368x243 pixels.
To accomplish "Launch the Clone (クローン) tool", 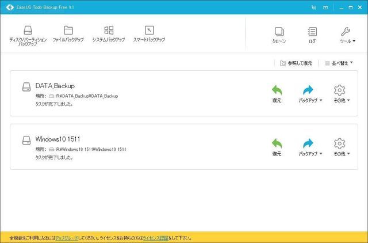I will (279, 35).
